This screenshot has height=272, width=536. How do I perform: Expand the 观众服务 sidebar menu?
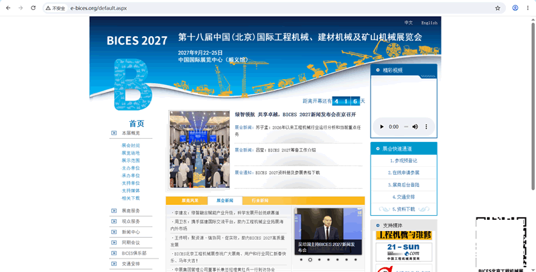[131, 222]
